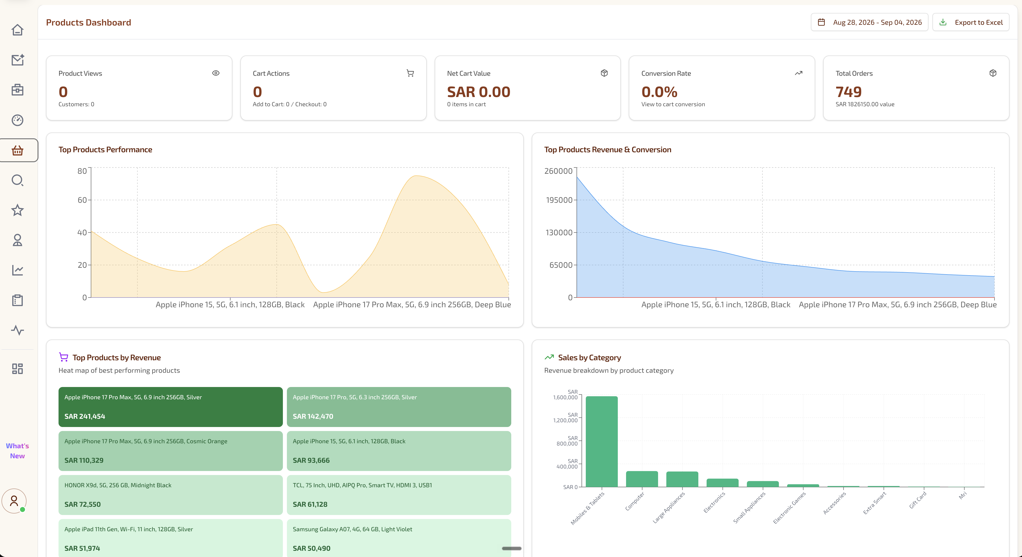Click the SAR 1826150.00 value text
The image size is (1022, 557).
tap(865, 104)
